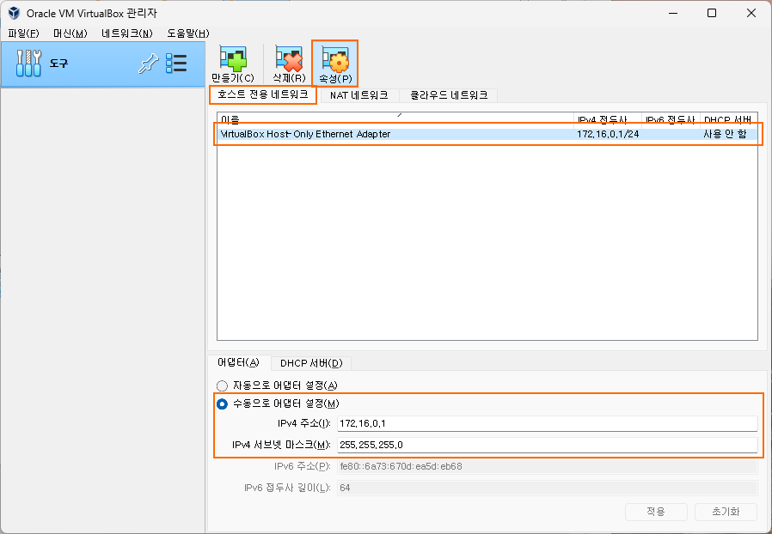Select the DHCP 서버(D) tab
772x534 pixels.
tap(311, 363)
